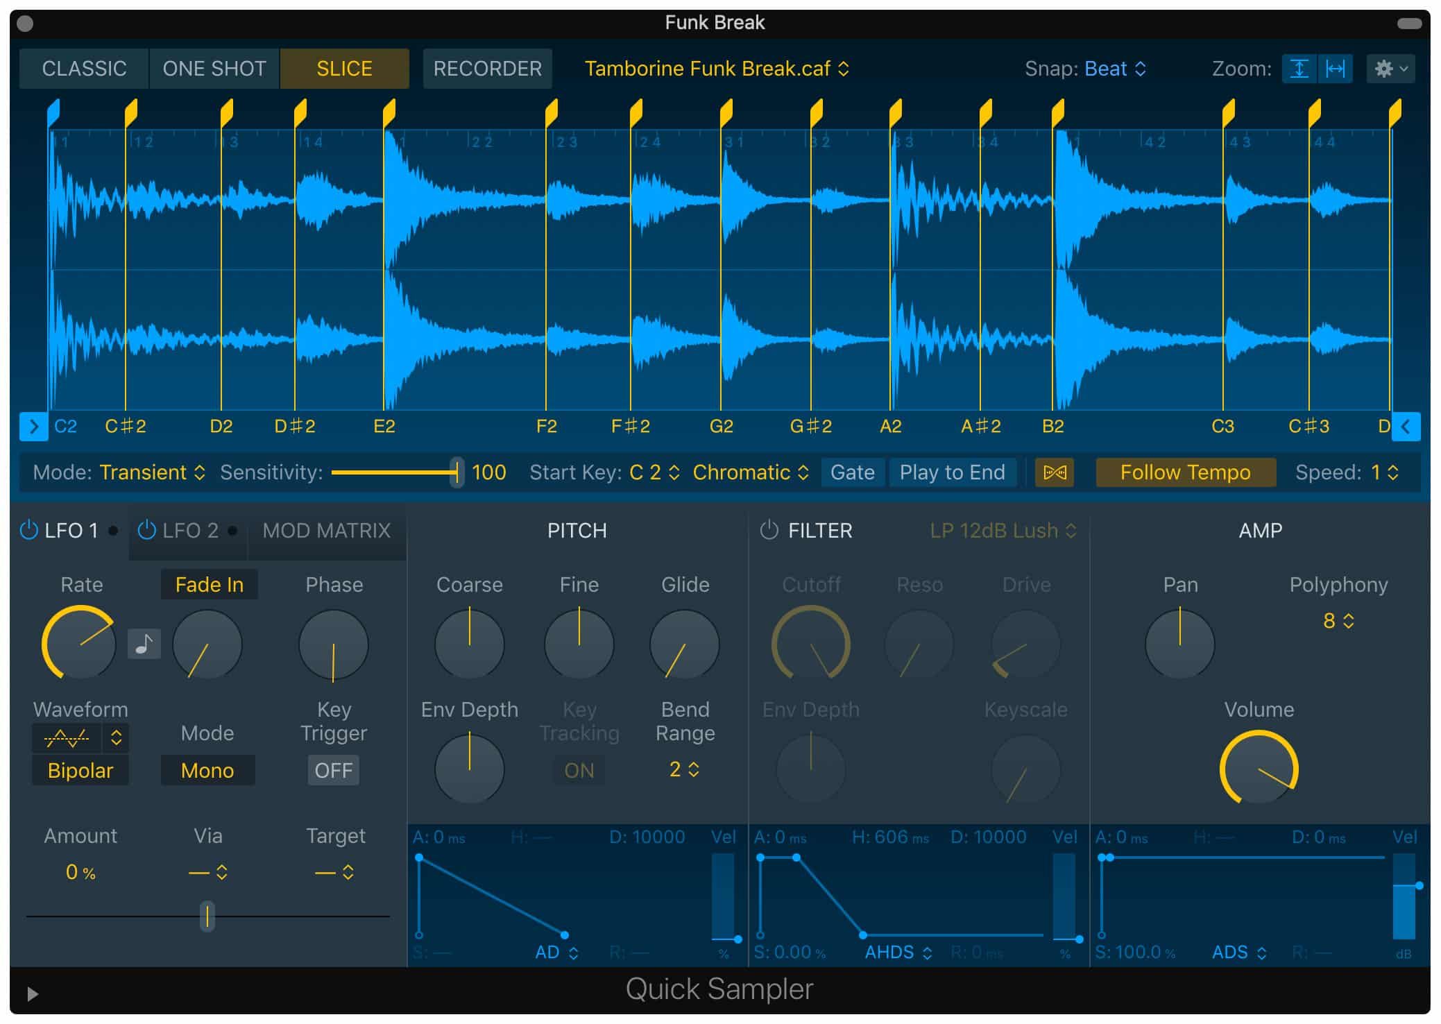Click the Play to End button
The height and width of the screenshot is (1024, 1441).
point(952,472)
